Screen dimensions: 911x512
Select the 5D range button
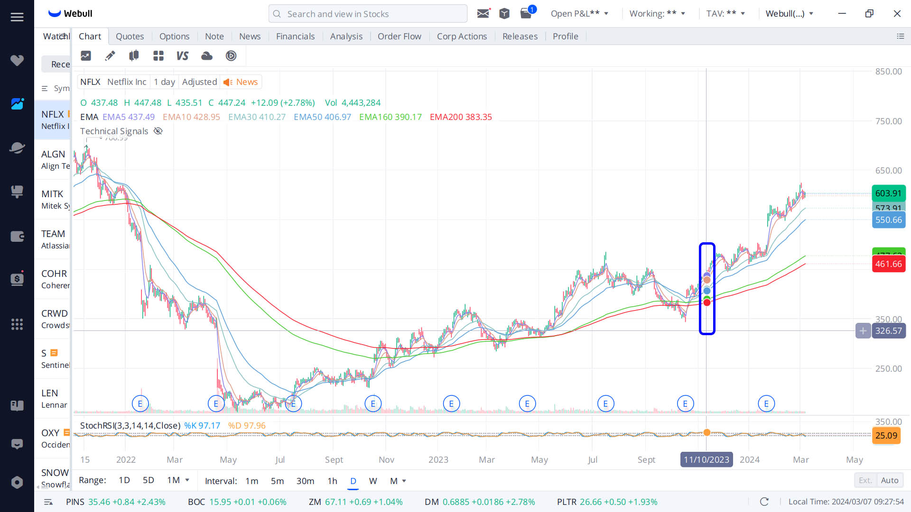pos(149,480)
